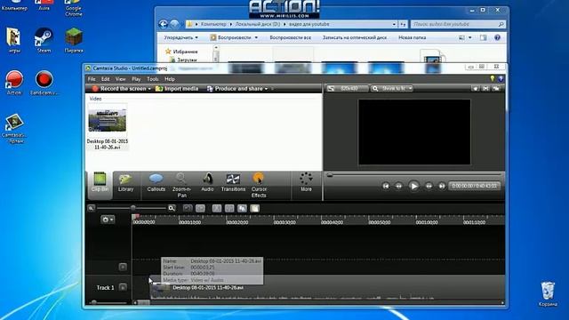Open the Explorer view options dropdown
The height and width of the screenshot is (320, 569).
click(470, 37)
